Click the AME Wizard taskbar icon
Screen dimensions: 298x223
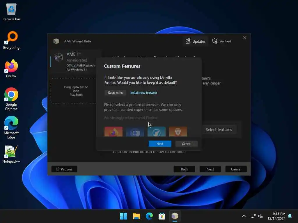pyautogui.click(x=175, y=216)
